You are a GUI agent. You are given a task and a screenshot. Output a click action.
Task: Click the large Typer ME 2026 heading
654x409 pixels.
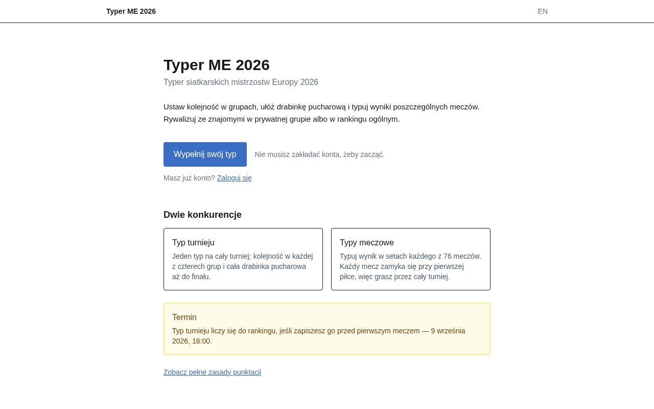pos(217,65)
